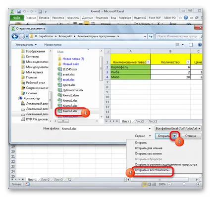Click the arrow next to Открыть button

(174, 136)
